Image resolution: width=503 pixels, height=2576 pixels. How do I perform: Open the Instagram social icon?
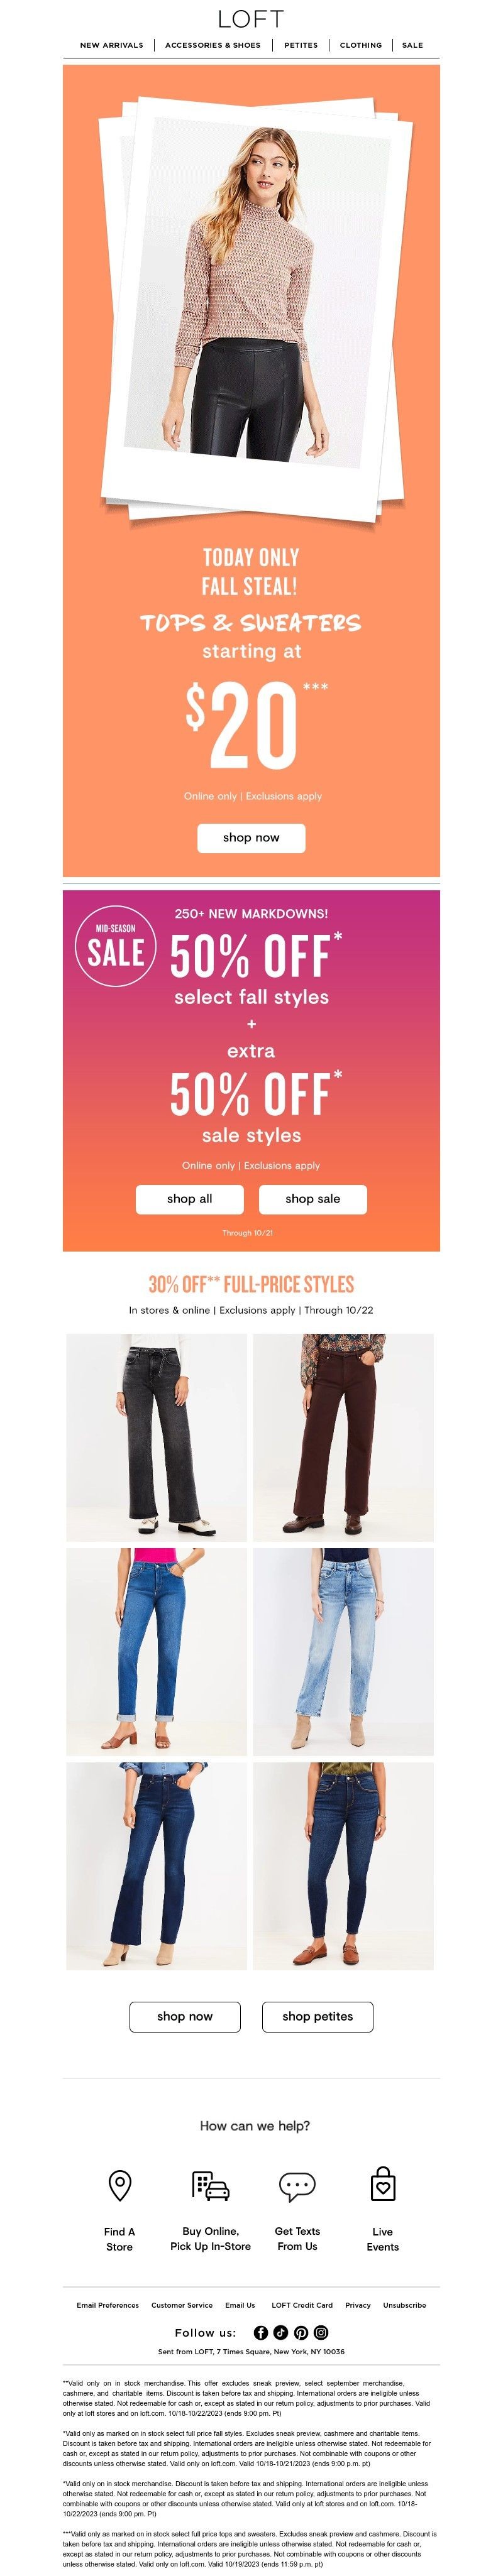coord(320,2332)
